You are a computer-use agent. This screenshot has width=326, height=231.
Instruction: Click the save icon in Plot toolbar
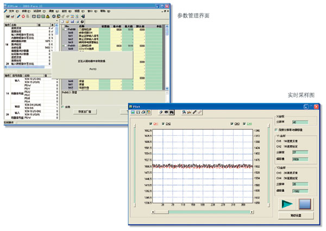pyautogui.click(x=138, y=112)
